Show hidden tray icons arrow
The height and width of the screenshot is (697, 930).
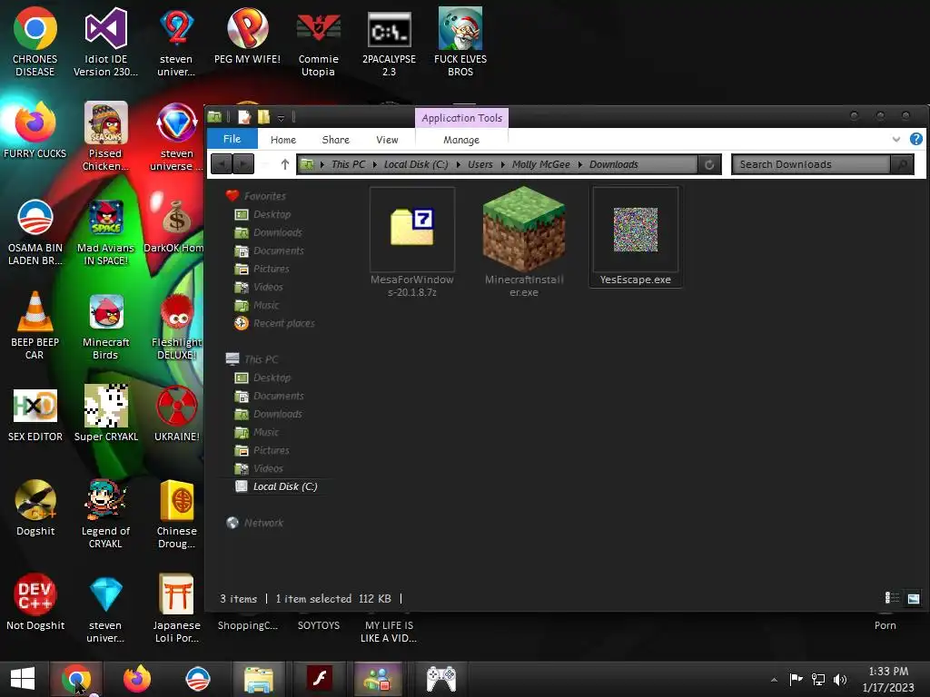click(774, 680)
